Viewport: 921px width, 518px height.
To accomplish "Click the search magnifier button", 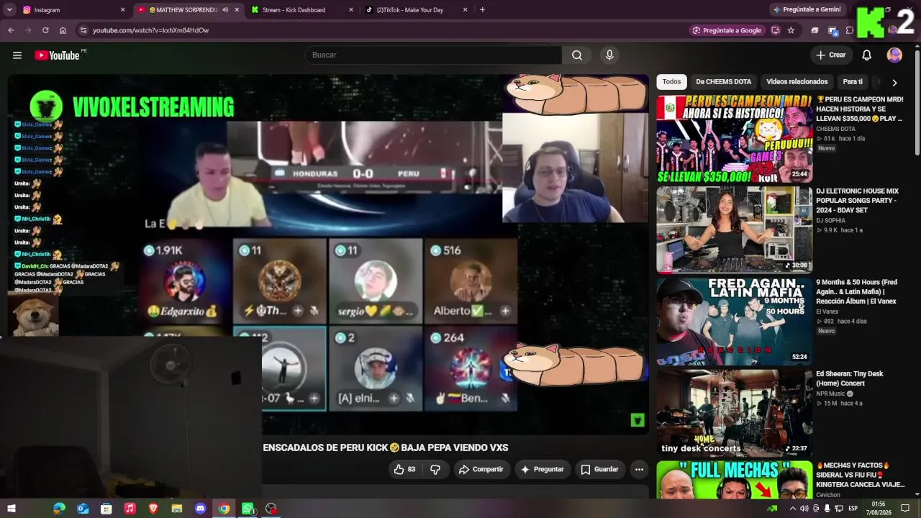I will [x=577, y=55].
